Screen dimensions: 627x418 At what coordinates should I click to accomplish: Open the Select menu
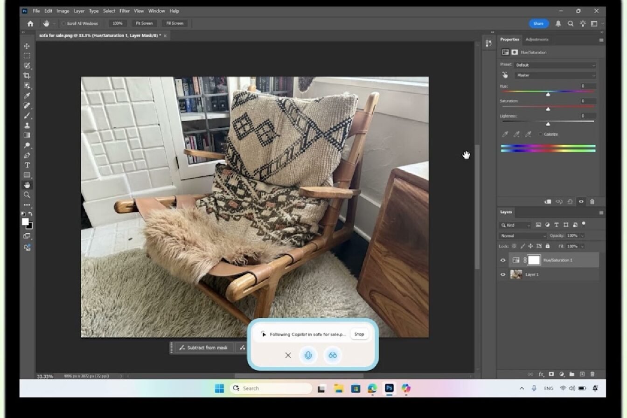(109, 11)
